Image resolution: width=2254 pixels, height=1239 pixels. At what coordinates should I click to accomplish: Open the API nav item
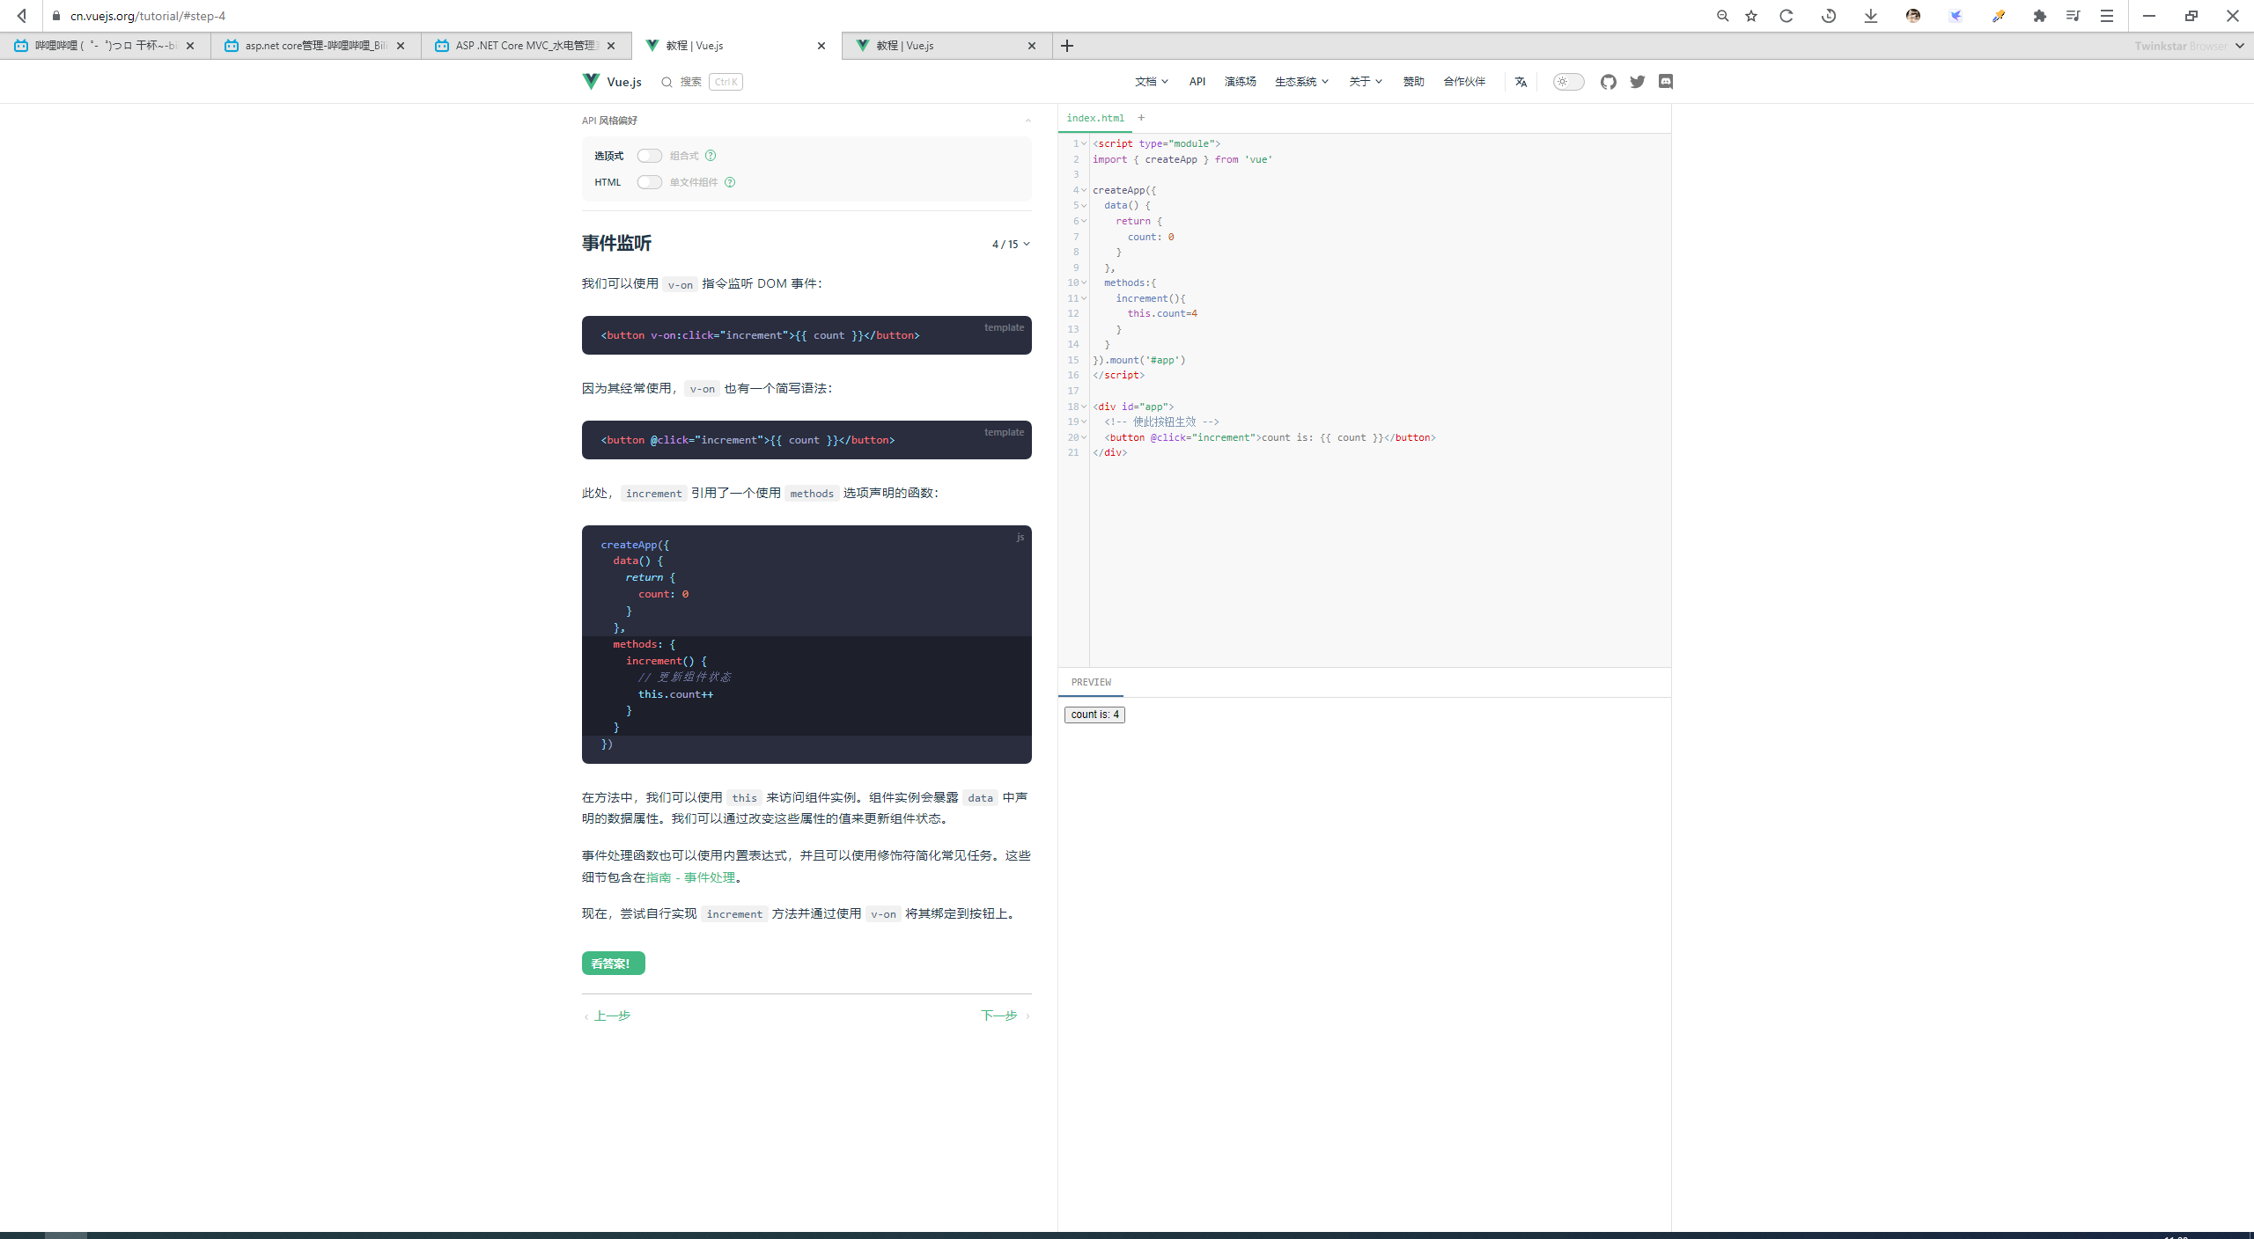(x=1197, y=82)
